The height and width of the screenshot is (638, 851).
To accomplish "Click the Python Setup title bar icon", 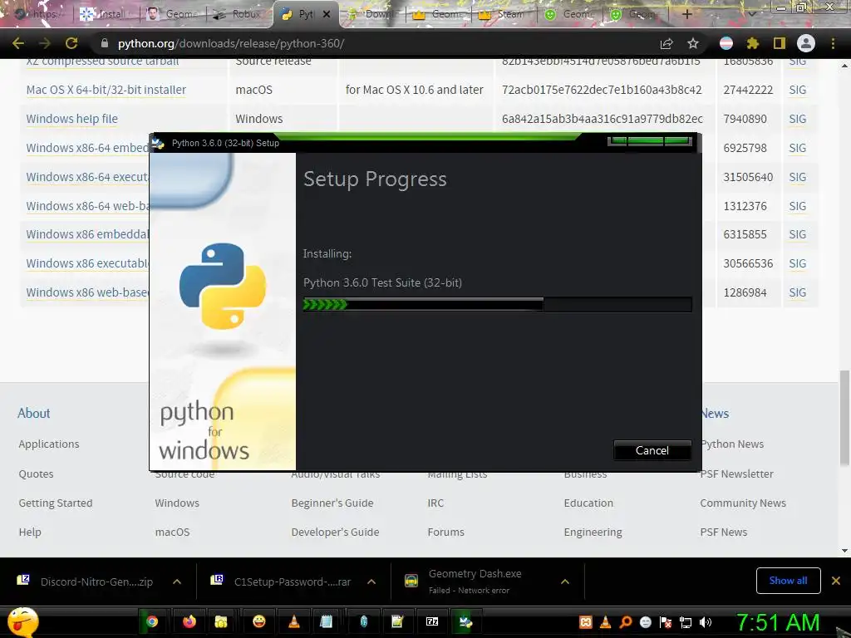I will tap(158, 143).
